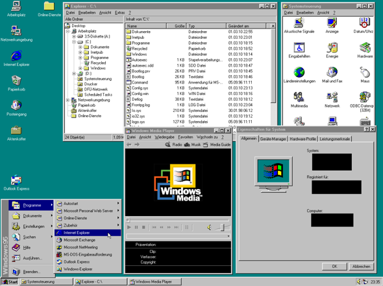Expand the Windows folder tree node
This screenshot has width=383, height=286.
(x=80, y=68)
